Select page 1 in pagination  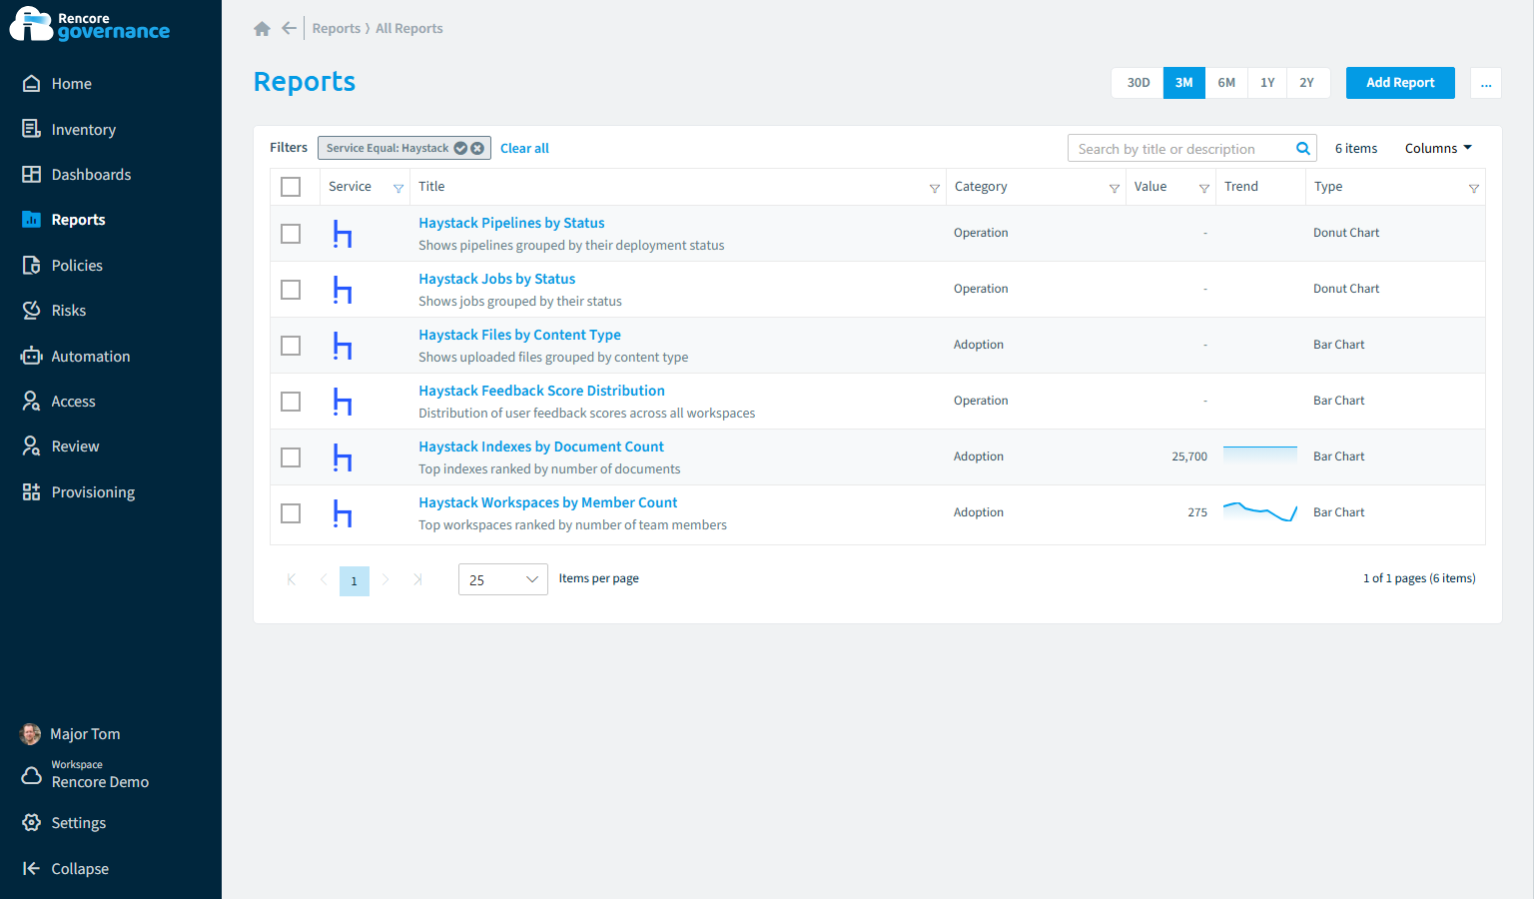click(x=355, y=580)
